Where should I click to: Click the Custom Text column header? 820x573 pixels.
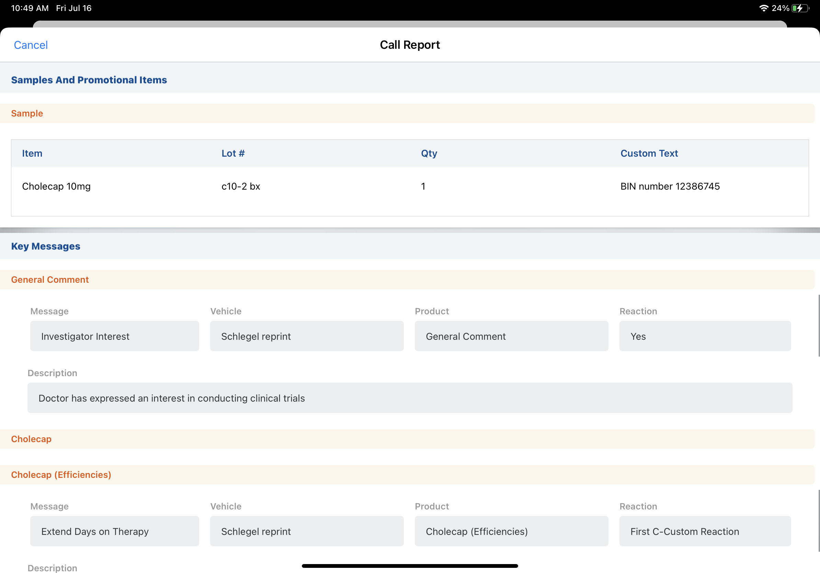click(649, 153)
